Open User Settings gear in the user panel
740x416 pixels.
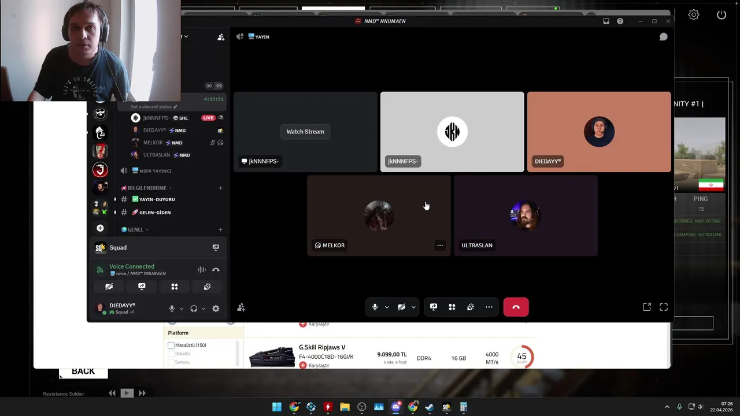pyautogui.click(x=216, y=309)
